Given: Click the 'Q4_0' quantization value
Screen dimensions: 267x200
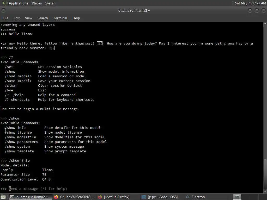Looking at the screenshot, I should pyautogui.click(x=46, y=179).
